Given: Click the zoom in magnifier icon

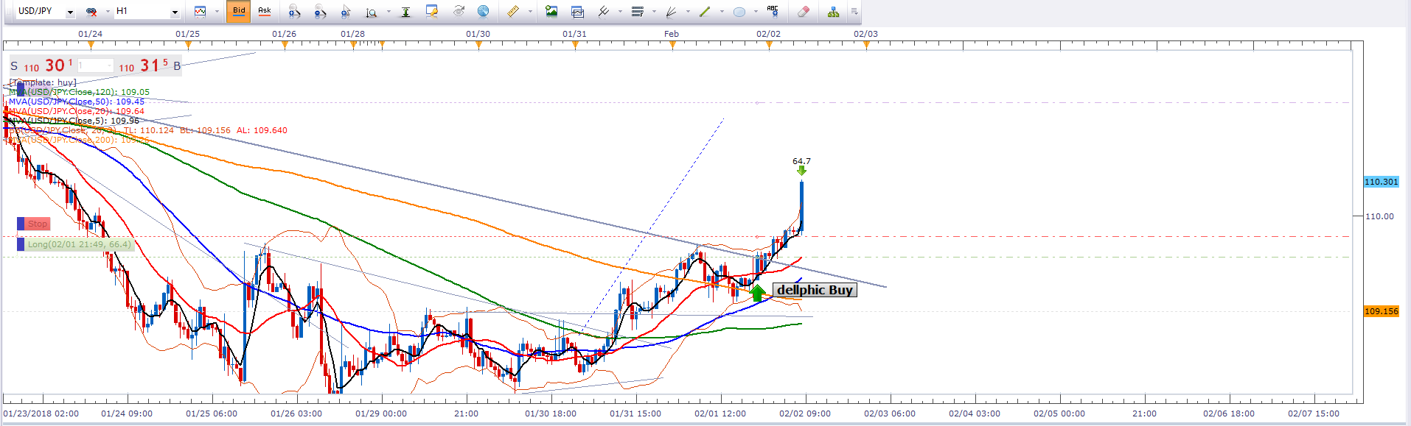Looking at the screenshot, I should coord(293,11).
